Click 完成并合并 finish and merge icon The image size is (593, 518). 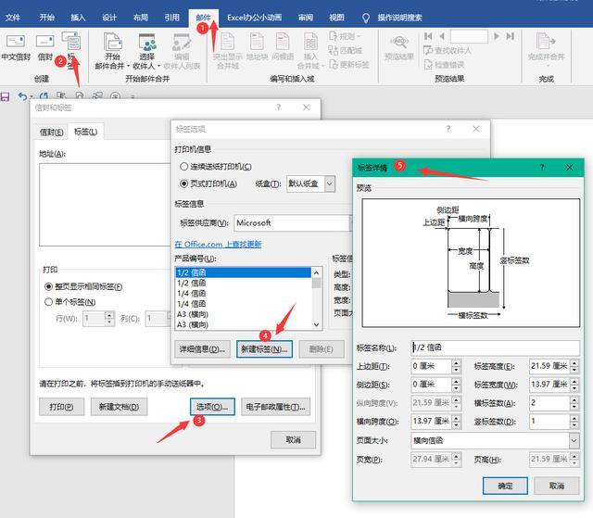tap(546, 41)
